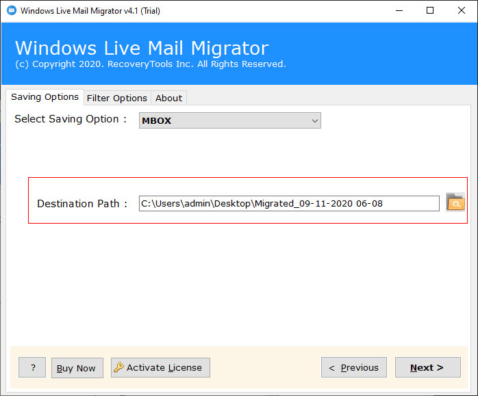Close the Windows Live Mail Migrator window
This screenshot has width=478, height=396.
coord(462,11)
